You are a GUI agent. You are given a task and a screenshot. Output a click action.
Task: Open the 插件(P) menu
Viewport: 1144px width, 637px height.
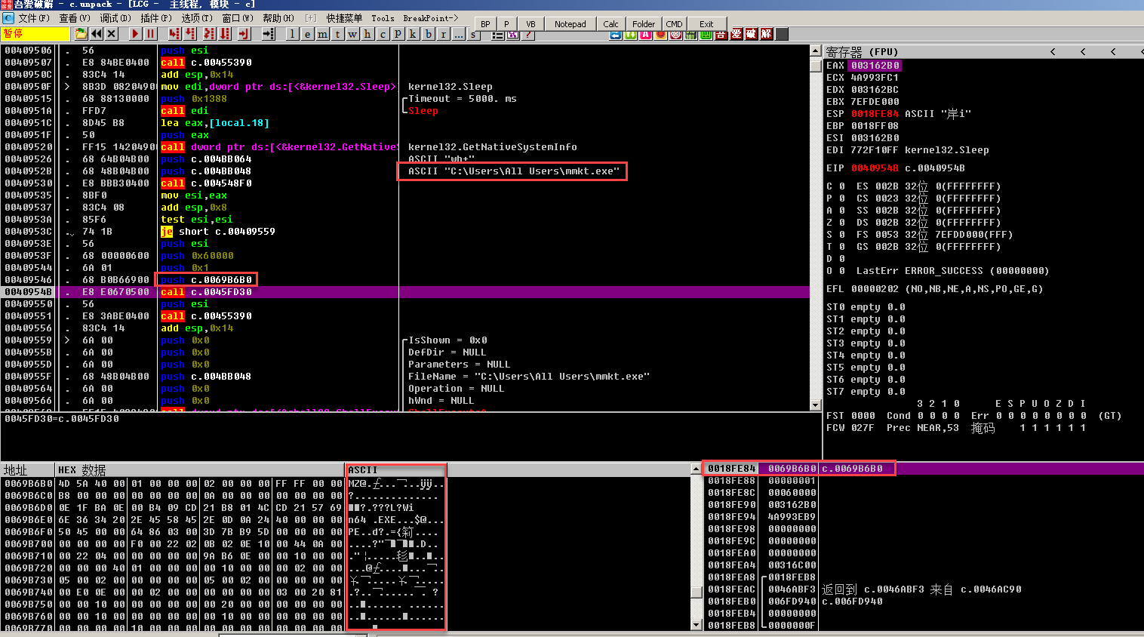155,18
